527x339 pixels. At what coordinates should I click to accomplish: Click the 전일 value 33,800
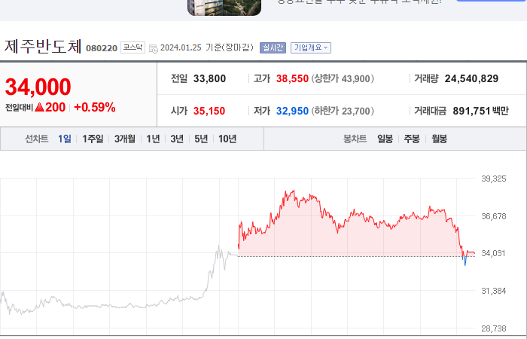(209, 78)
